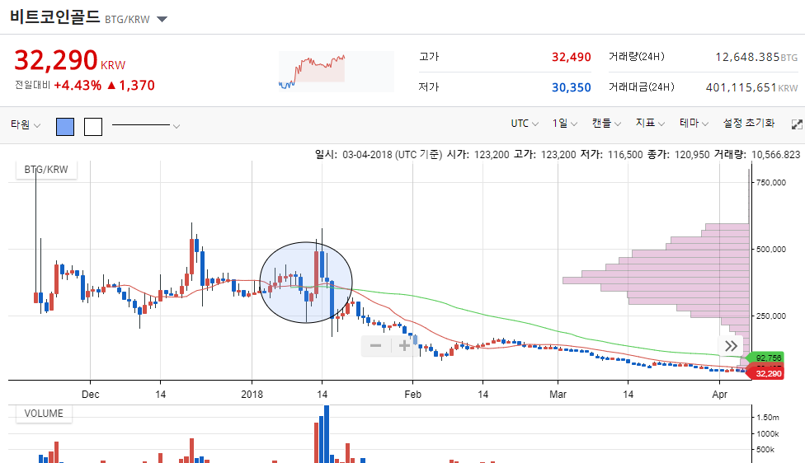Screen dimensions: 805x463
Task: Click 설정 초기화 reset settings button
Action: coord(749,123)
